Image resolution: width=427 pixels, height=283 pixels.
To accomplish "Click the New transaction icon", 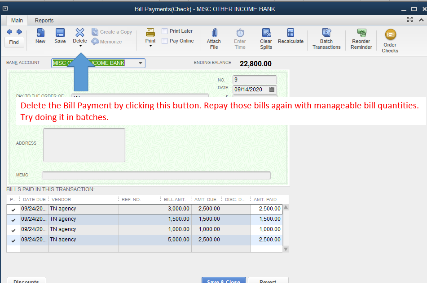I will pyautogui.click(x=40, y=36).
